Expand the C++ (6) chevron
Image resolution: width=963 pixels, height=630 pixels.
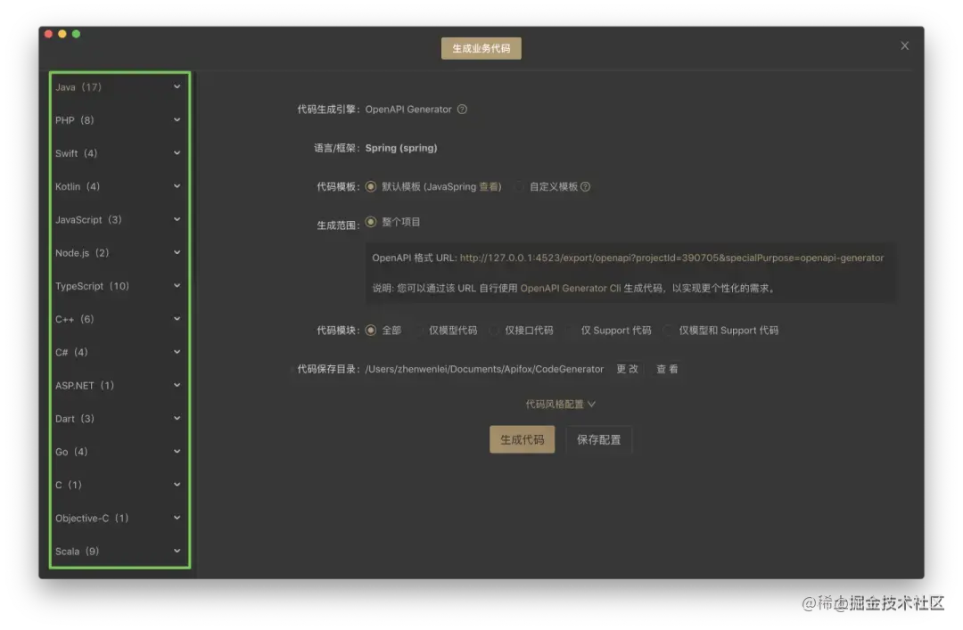(x=177, y=319)
